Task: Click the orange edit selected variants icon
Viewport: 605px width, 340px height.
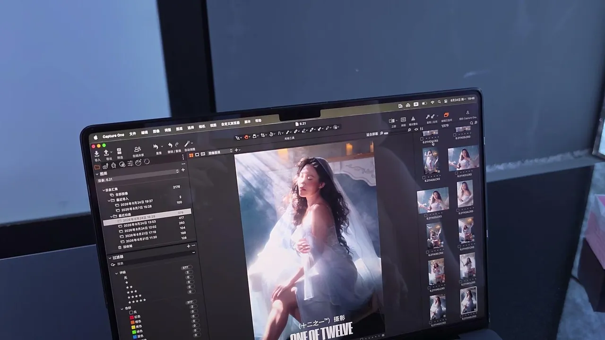Action: pyautogui.click(x=446, y=115)
